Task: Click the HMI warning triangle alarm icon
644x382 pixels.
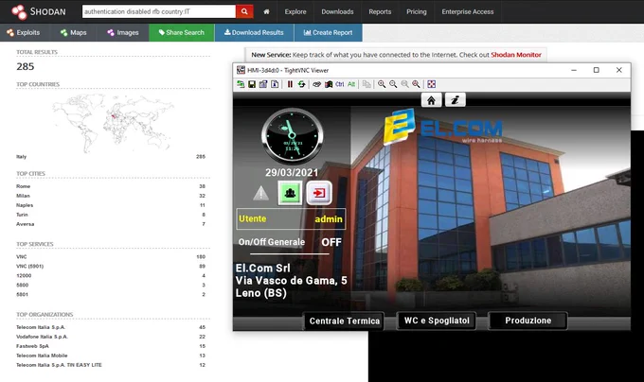Action: click(260, 193)
